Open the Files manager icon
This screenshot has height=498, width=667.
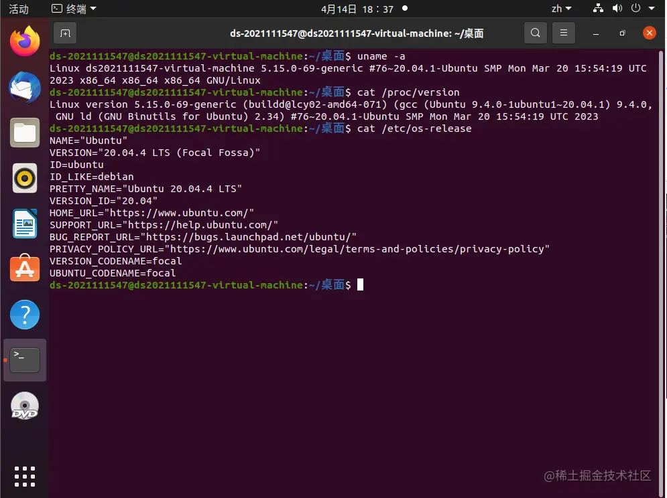click(x=25, y=133)
